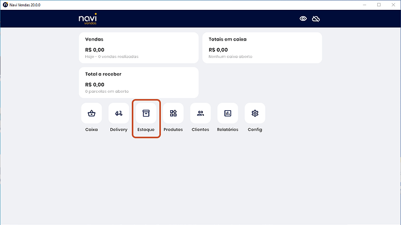This screenshot has width=401, height=225.
Task: Click the Config label
Action: tap(255, 129)
